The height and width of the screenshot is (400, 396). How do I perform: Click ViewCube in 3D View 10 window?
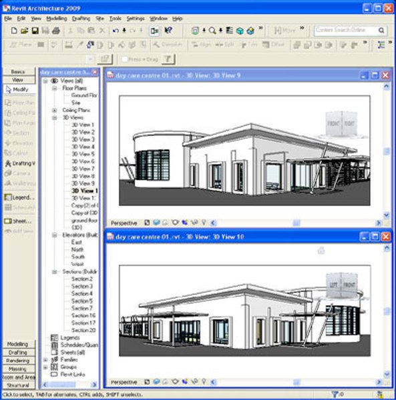pyautogui.click(x=342, y=286)
